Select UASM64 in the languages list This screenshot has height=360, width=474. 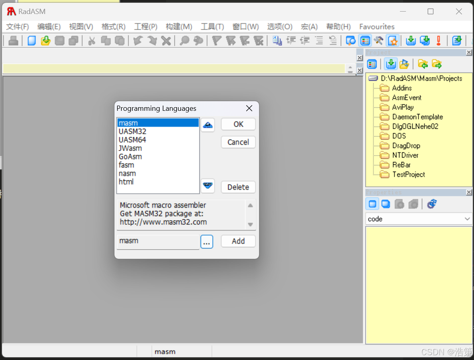point(158,140)
